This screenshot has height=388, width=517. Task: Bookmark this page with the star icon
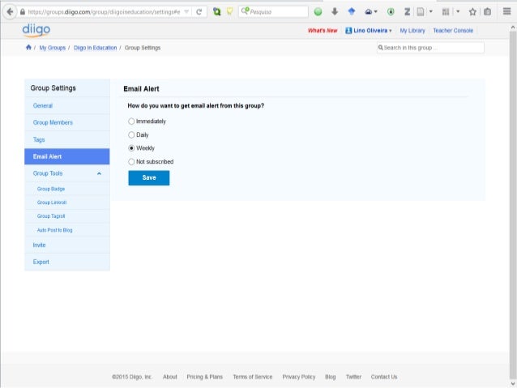pos(472,12)
